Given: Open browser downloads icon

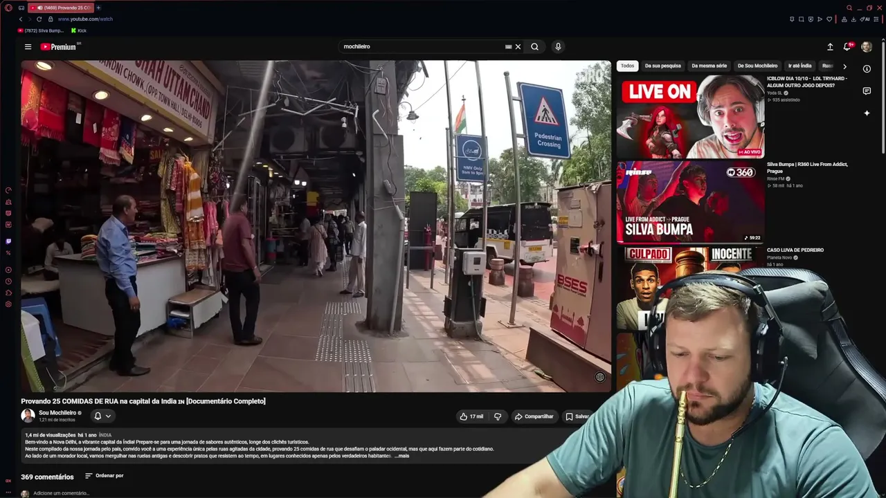Looking at the screenshot, I should coord(853,19).
